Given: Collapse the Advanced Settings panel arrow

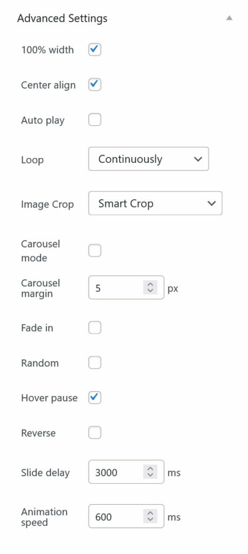Looking at the screenshot, I should pyautogui.click(x=229, y=18).
